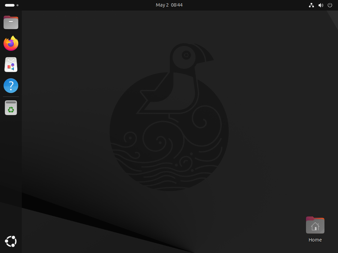The image size is (338, 253).
Task: Toggle the Activities overview pill
Action: coord(10,5)
